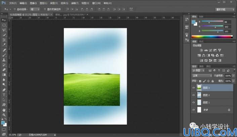The width and height of the screenshot is (237, 137).
Task: Add a Curves adjustment layer
Action: click(x=210, y=50)
